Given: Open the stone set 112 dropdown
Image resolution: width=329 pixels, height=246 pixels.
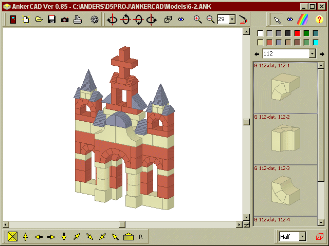Looking at the screenshot, I should pos(312,54).
